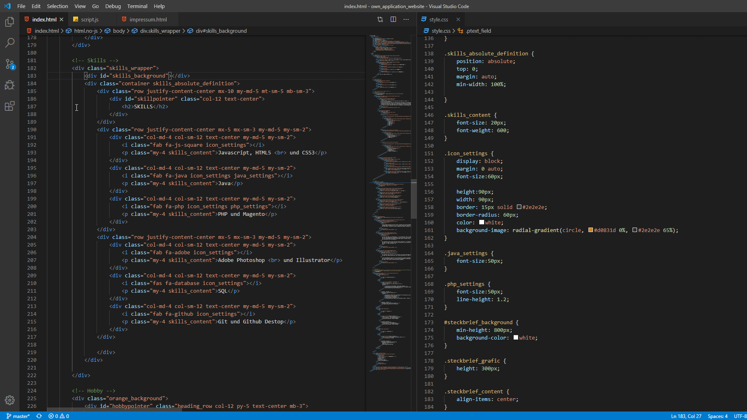Click body in the breadcrumb
This screenshot has width=747, height=420.
click(x=119, y=31)
